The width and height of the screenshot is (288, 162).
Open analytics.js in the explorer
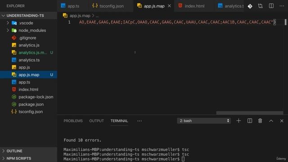click(28, 45)
